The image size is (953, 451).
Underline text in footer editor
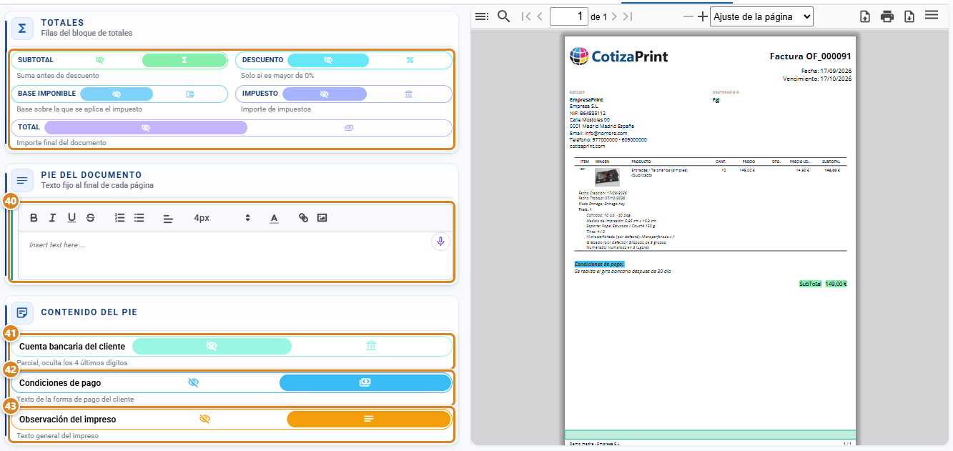pyautogui.click(x=71, y=218)
